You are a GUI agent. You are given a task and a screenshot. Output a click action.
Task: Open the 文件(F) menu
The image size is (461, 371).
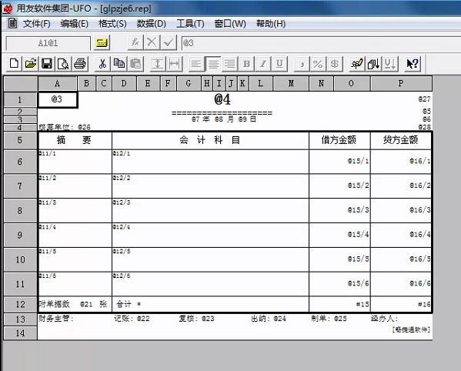[x=36, y=24]
